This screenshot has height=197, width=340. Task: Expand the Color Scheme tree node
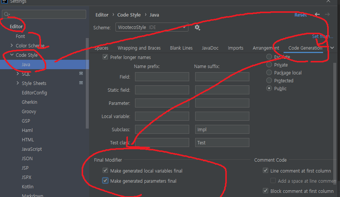pyautogui.click(x=12, y=45)
